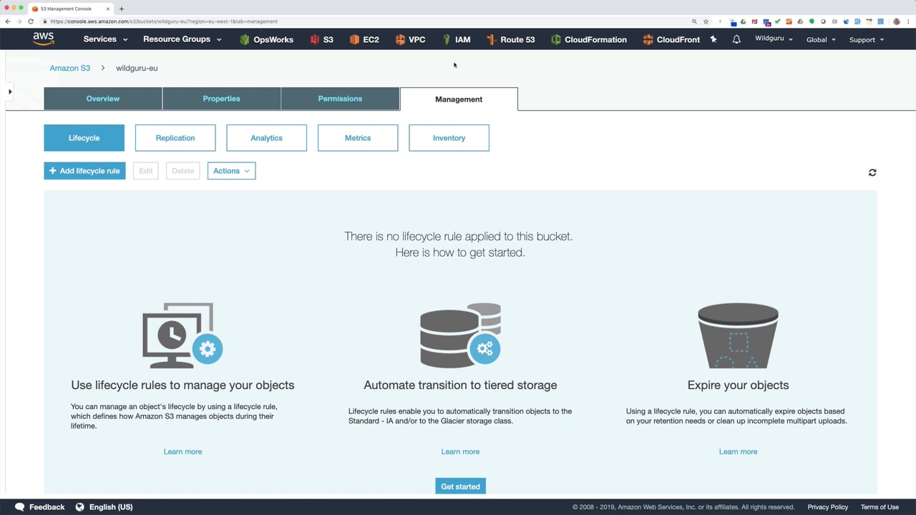
Task: Learn more about tiered storage transition
Action: point(460,451)
